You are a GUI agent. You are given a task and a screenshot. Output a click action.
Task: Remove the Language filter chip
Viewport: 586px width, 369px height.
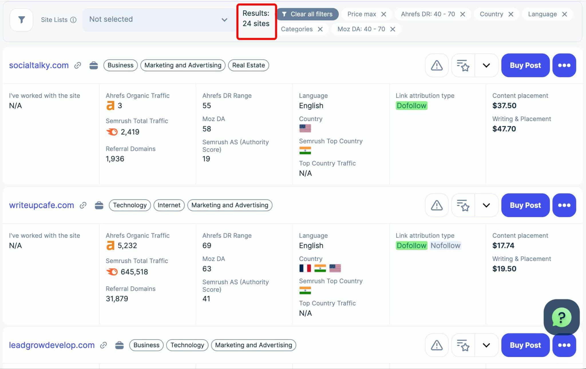click(x=564, y=14)
